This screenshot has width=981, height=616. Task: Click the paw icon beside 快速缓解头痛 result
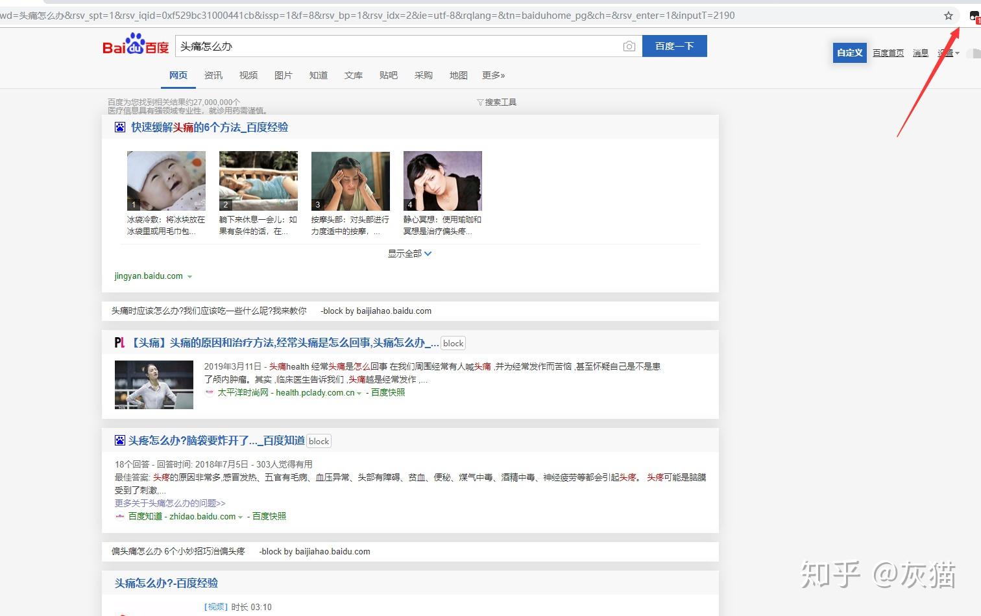[x=120, y=127]
